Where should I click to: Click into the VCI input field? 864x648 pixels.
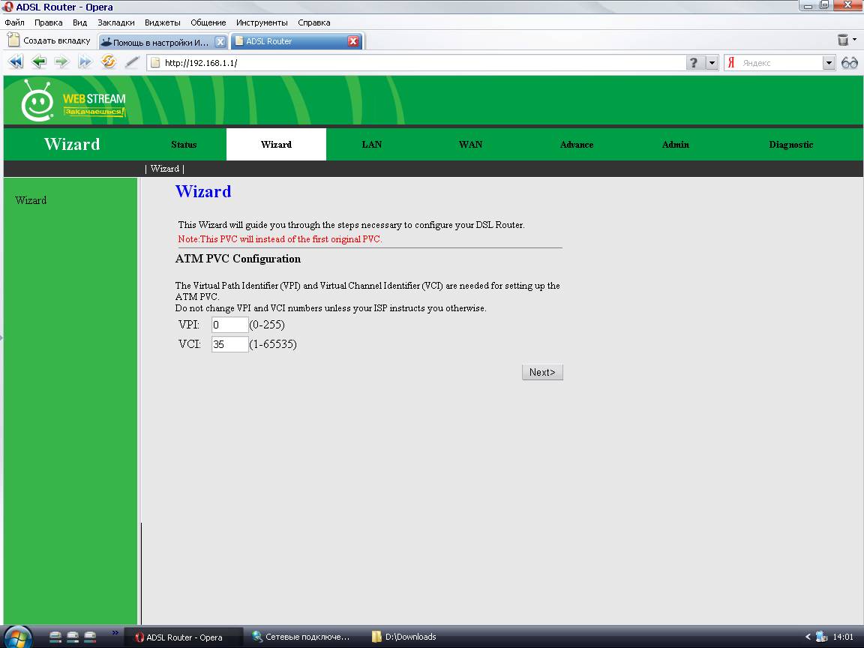coord(229,344)
